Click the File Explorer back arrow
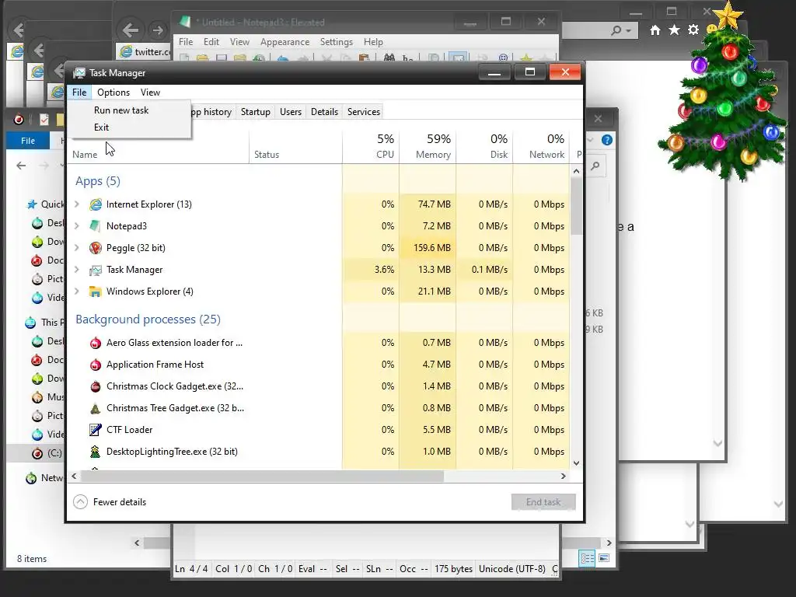796x597 pixels. [21, 166]
